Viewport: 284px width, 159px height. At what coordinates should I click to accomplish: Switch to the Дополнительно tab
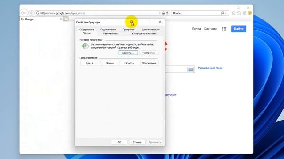(x=151, y=30)
